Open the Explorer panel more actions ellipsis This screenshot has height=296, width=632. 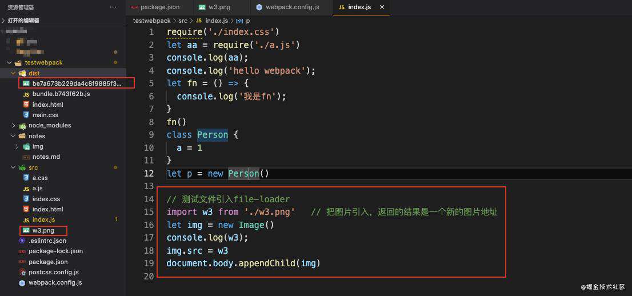113,7
